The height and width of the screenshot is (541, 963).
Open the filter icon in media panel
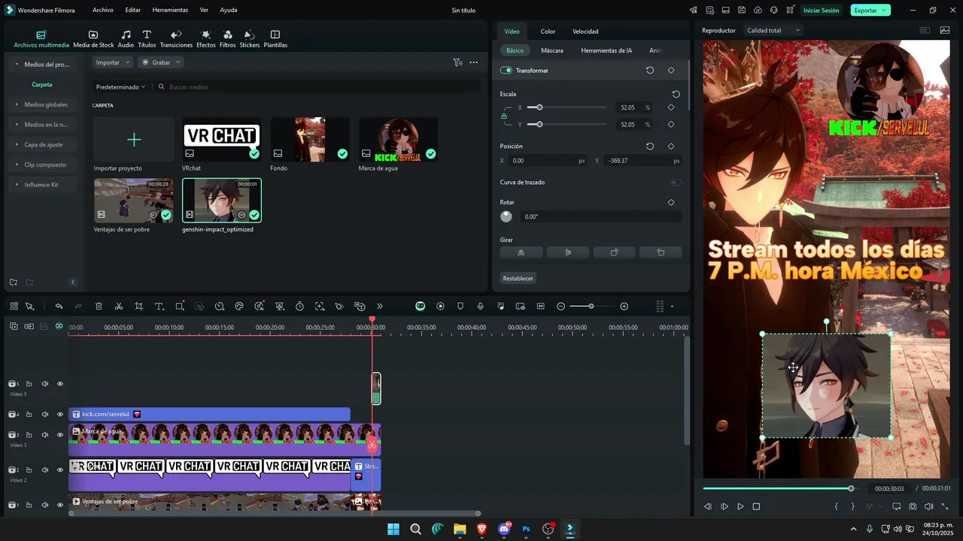tap(457, 62)
